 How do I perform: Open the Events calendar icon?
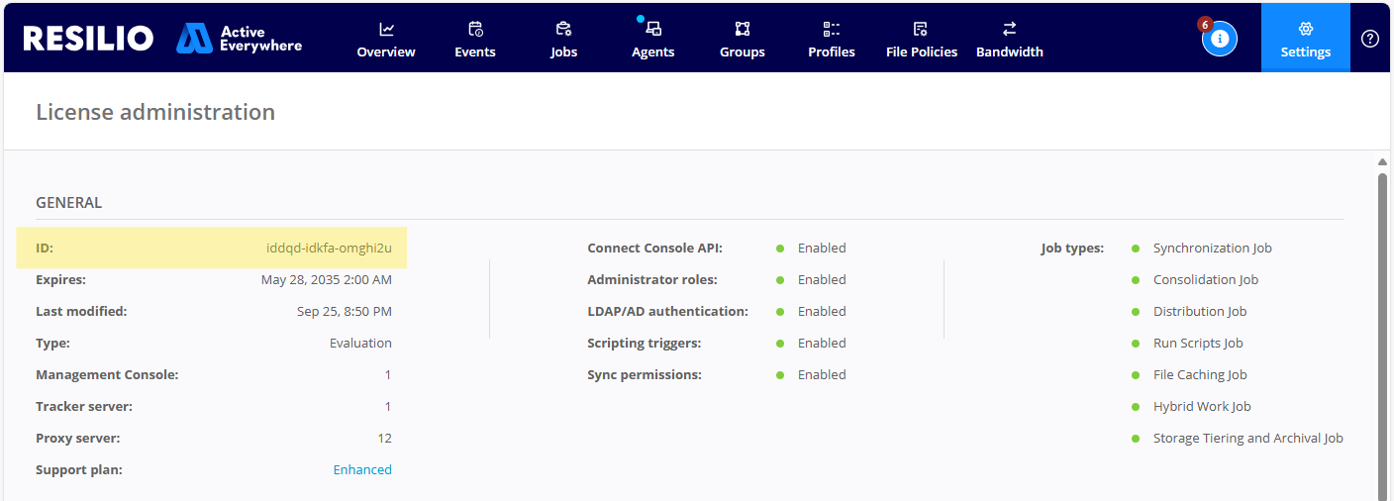475,29
